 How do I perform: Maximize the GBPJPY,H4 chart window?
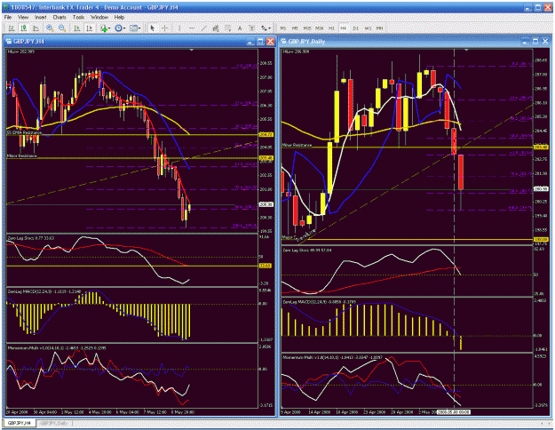(x=260, y=42)
